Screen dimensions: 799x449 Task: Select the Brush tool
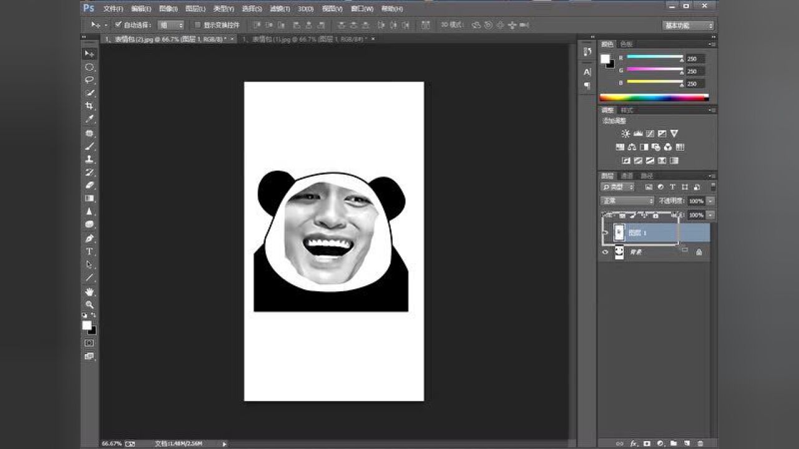(x=89, y=146)
